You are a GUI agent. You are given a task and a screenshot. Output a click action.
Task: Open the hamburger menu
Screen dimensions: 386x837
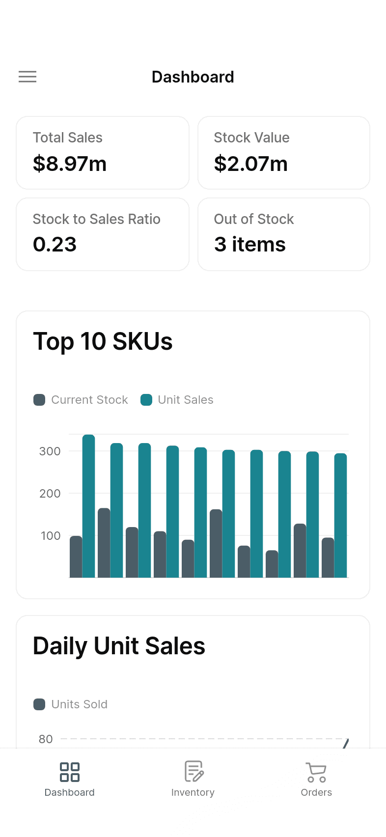coord(28,77)
